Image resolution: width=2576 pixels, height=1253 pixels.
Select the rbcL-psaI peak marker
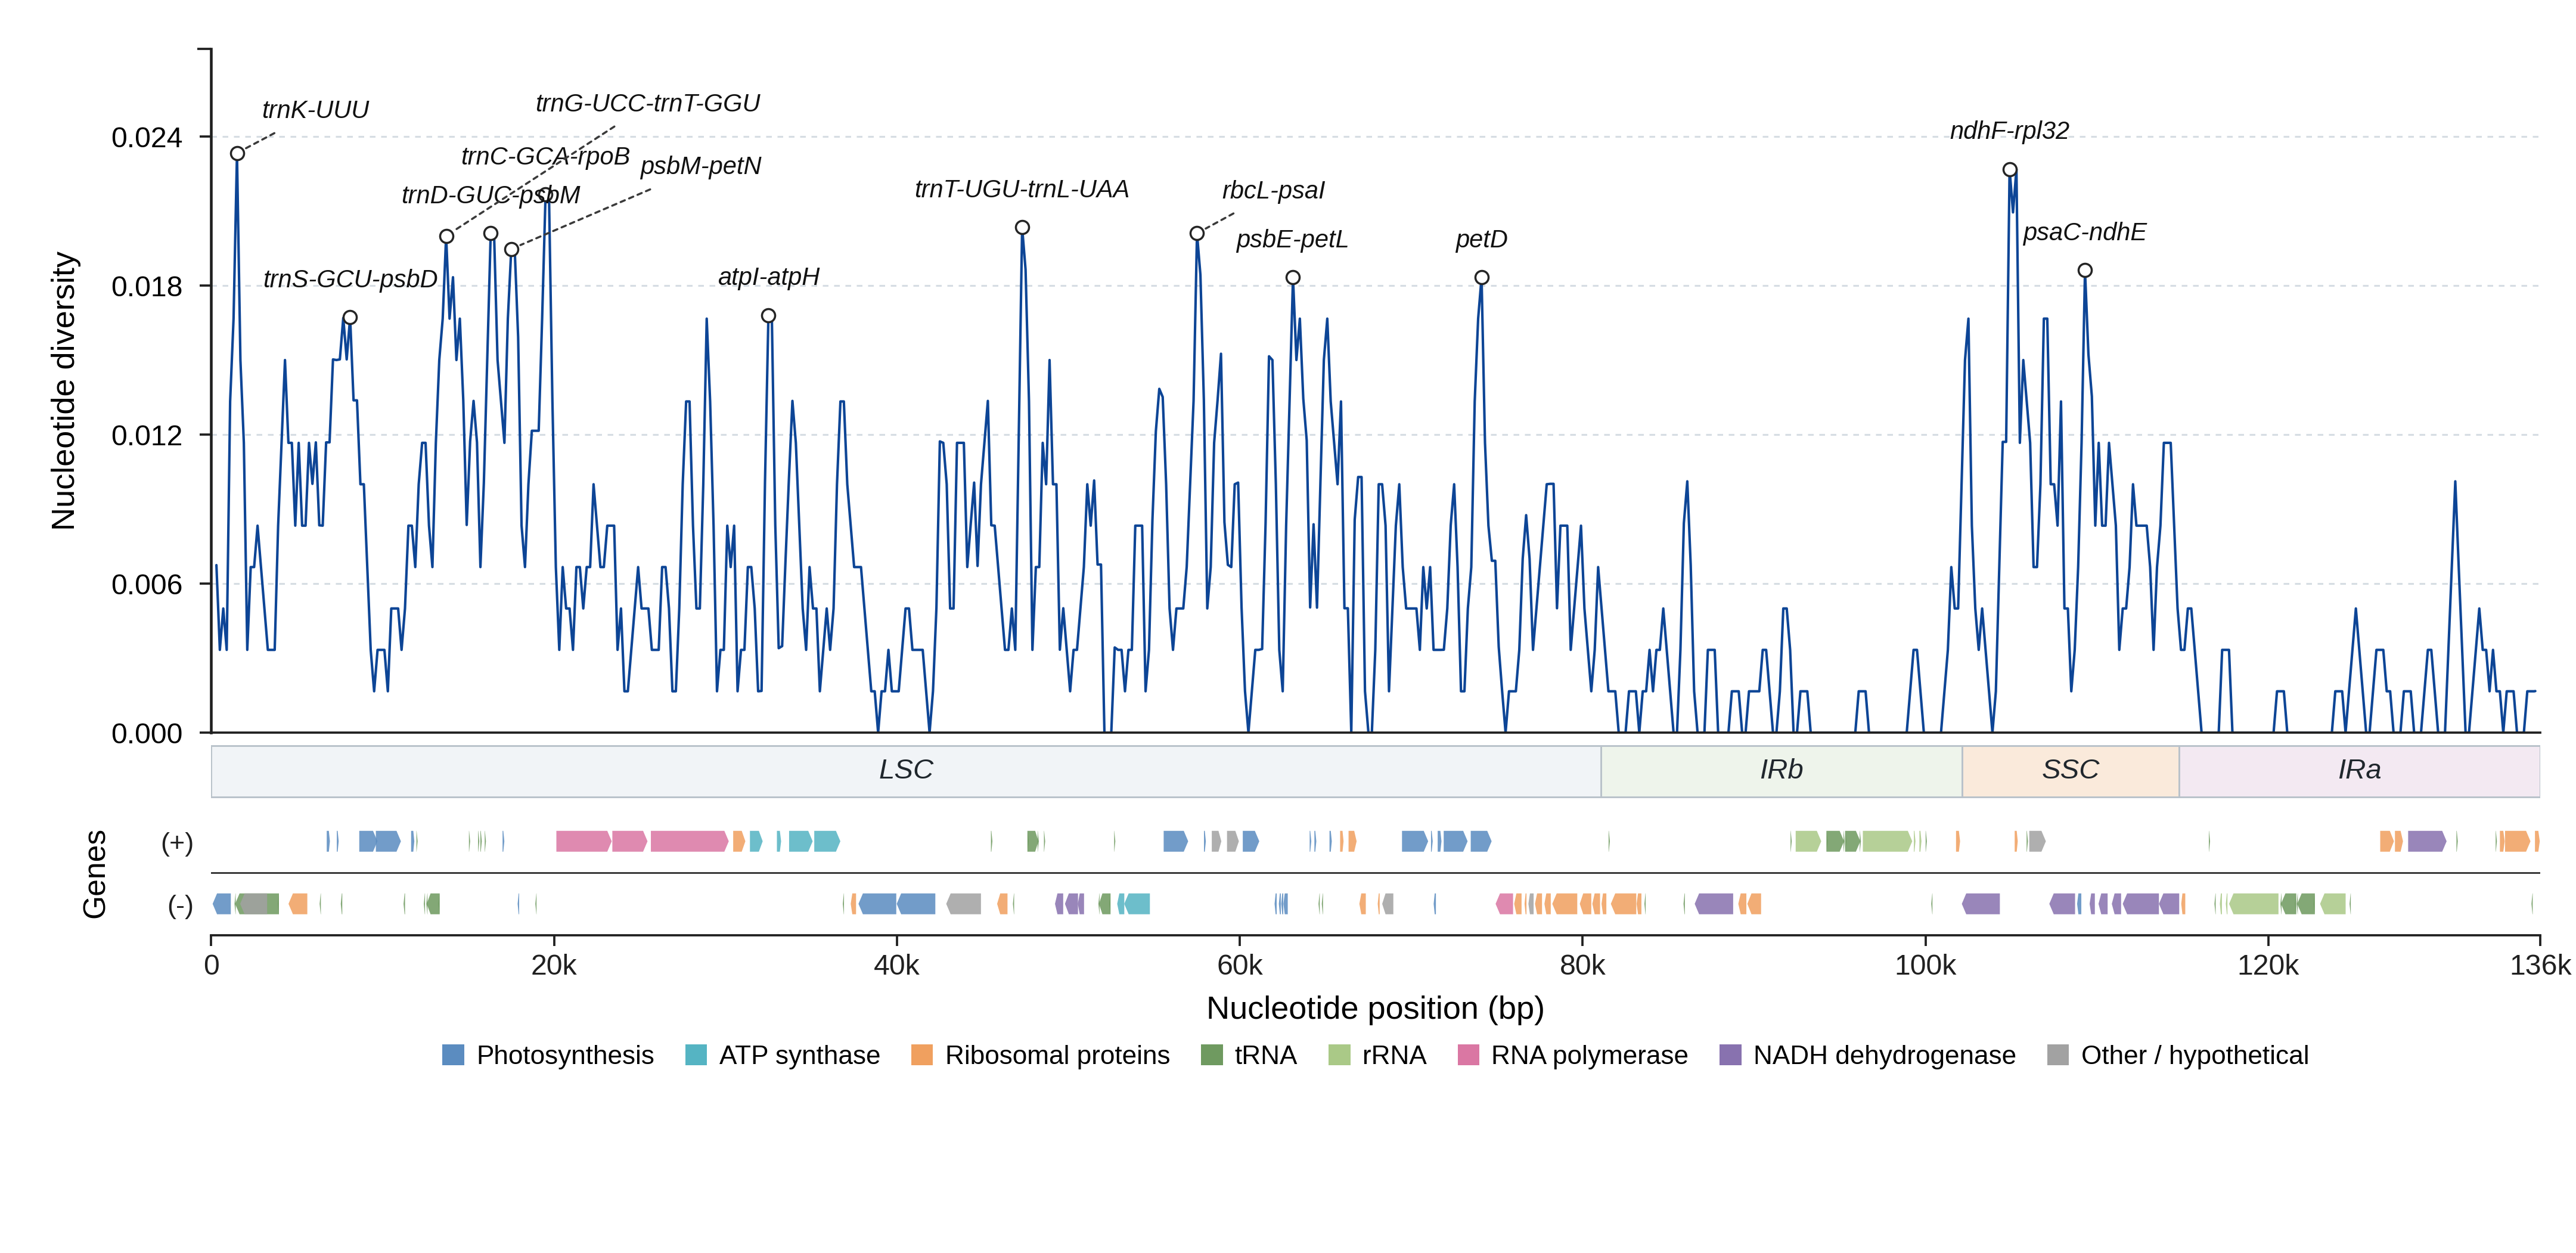1197,234
